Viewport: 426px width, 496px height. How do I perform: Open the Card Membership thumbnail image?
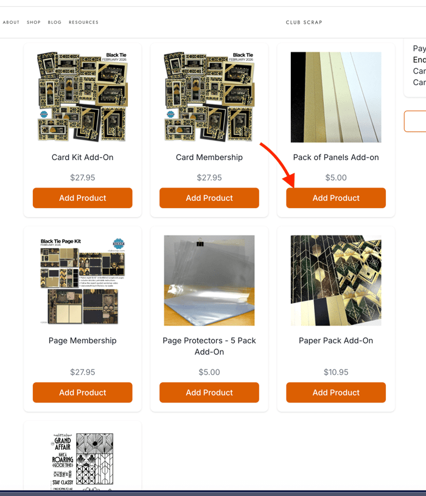pos(209,97)
